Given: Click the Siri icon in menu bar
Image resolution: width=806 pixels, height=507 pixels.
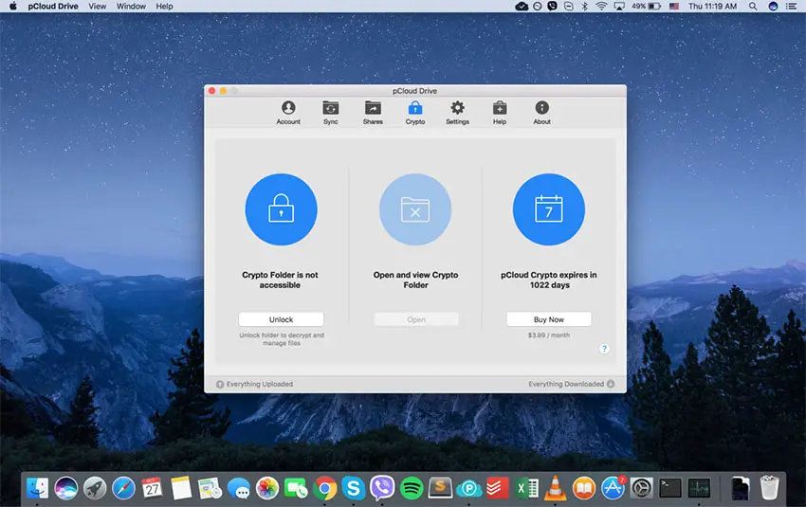Looking at the screenshot, I should 773,7.
